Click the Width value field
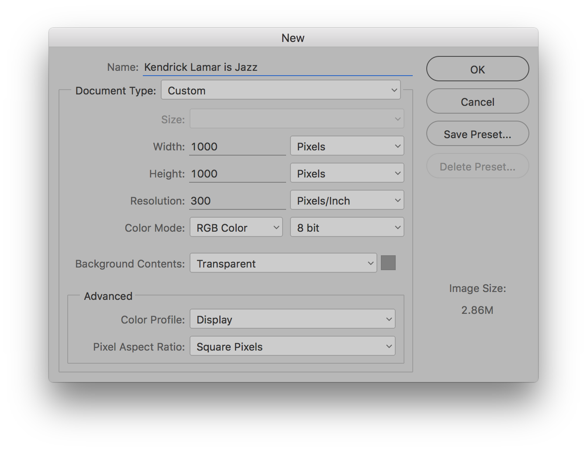The image size is (587, 452). coord(238,146)
